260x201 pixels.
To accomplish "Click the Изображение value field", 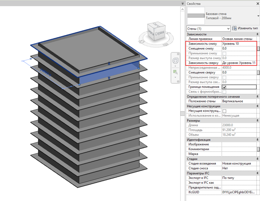I will click(x=239, y=144).
